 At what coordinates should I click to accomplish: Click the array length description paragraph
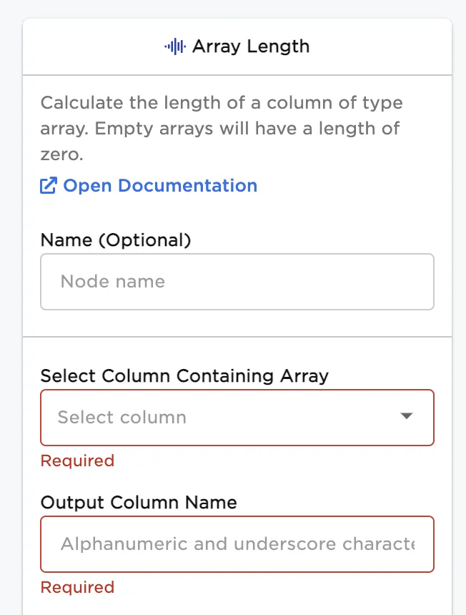coord(222,129)
